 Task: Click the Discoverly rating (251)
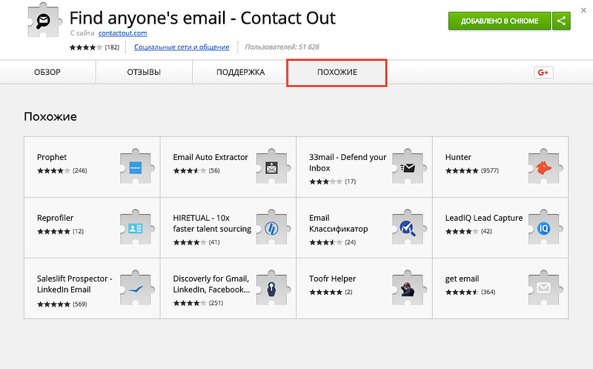point(198,303)
